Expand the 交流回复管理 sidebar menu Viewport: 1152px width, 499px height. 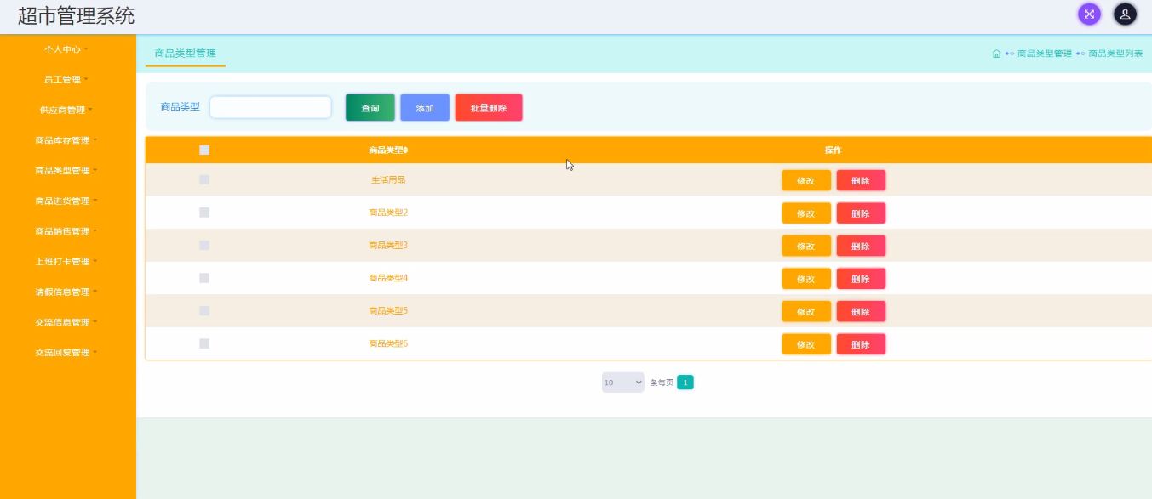click(x=66, y=353)
